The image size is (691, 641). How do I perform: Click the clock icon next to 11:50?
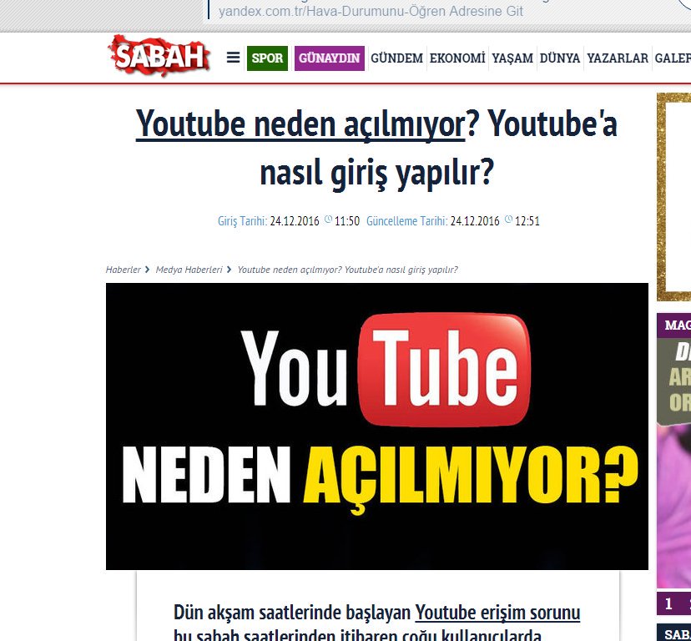point(328,220)
